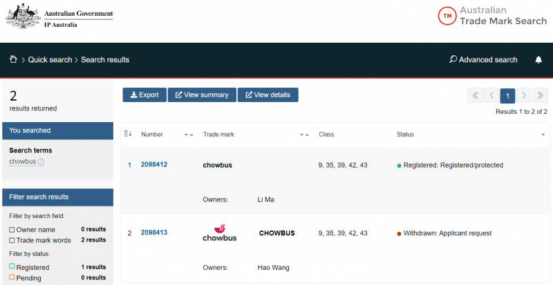
Task: Click '2 results' beside Trade mark words
Action: tap(93, 240)
